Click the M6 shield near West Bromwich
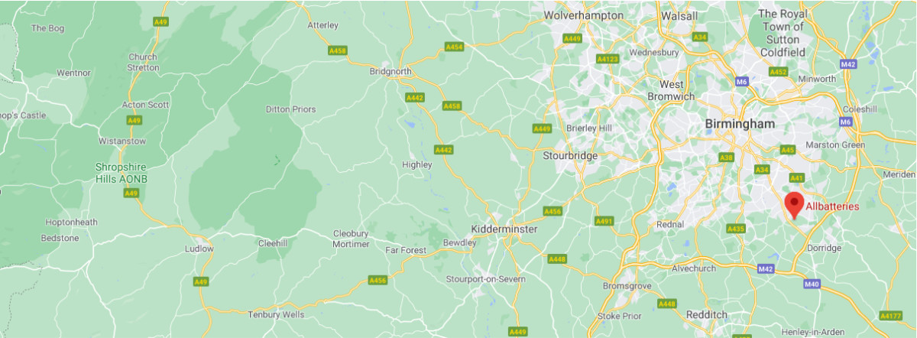The image size is (917, 338). tap(740, 80)
